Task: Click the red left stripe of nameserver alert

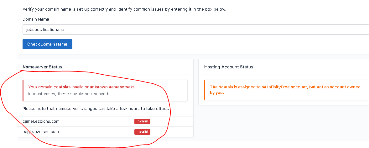Action: [x=23, y=91]
